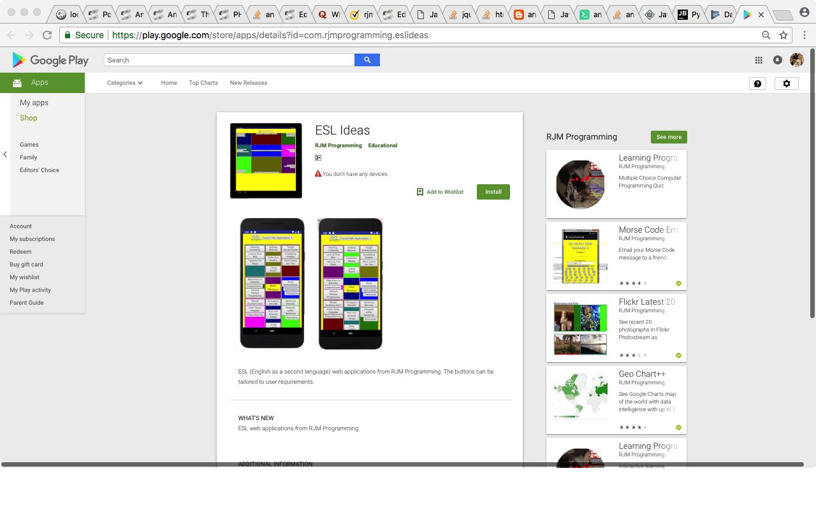Open the settings gear button

click(786, 84)
